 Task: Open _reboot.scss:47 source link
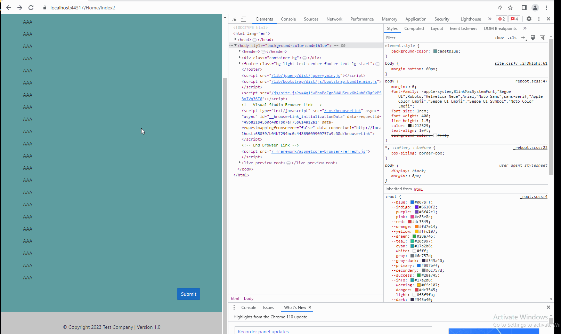(x=530, y=81)
